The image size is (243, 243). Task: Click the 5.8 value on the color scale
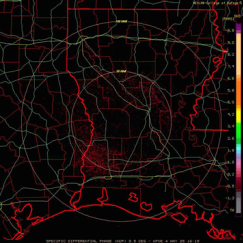(231, 90)
